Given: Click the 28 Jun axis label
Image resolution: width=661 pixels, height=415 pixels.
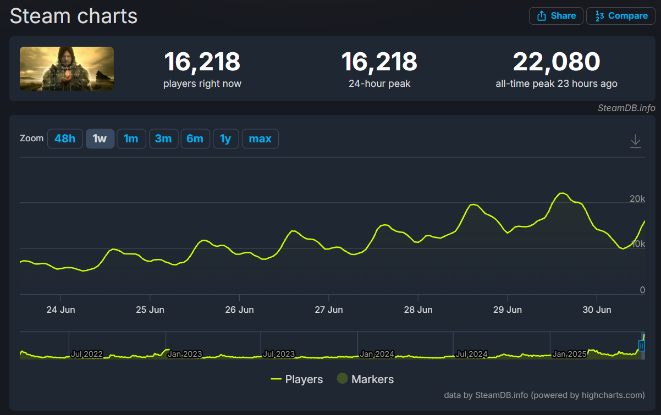Looking at the screenshot, I should click(418, 309).
